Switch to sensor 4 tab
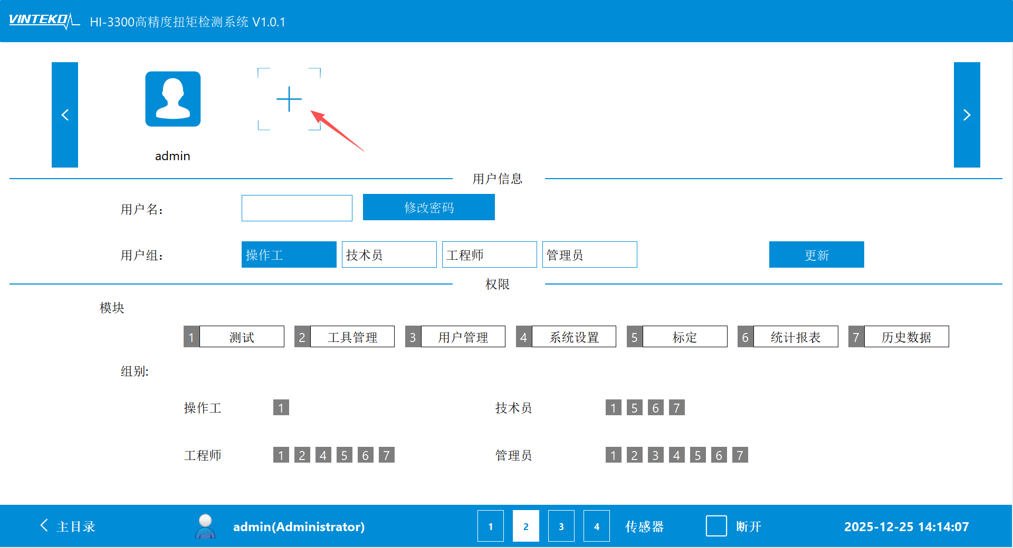 [596, 526]
